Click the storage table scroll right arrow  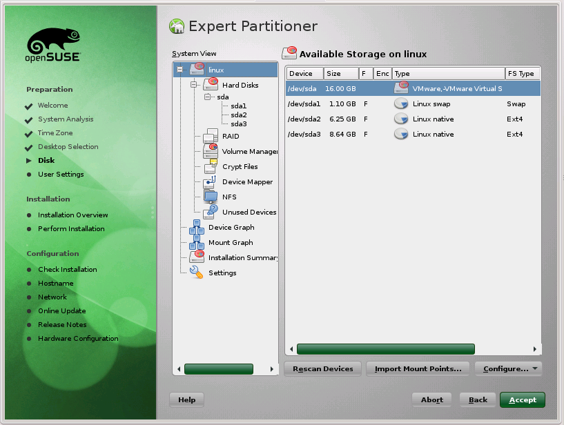(535, 349)
